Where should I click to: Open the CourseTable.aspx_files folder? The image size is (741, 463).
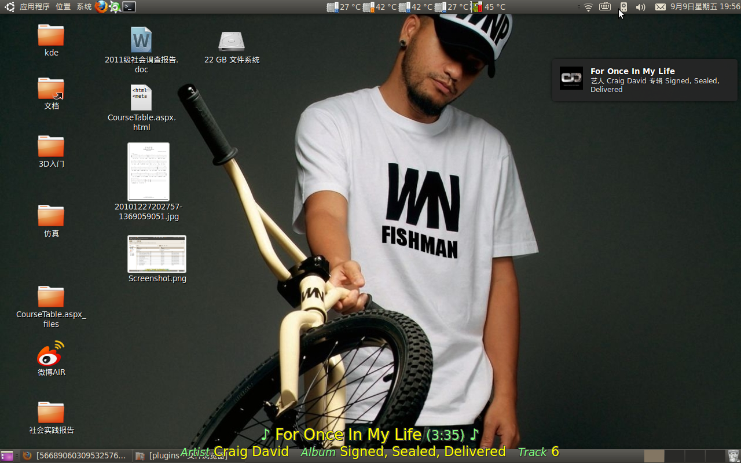[51, 296]
